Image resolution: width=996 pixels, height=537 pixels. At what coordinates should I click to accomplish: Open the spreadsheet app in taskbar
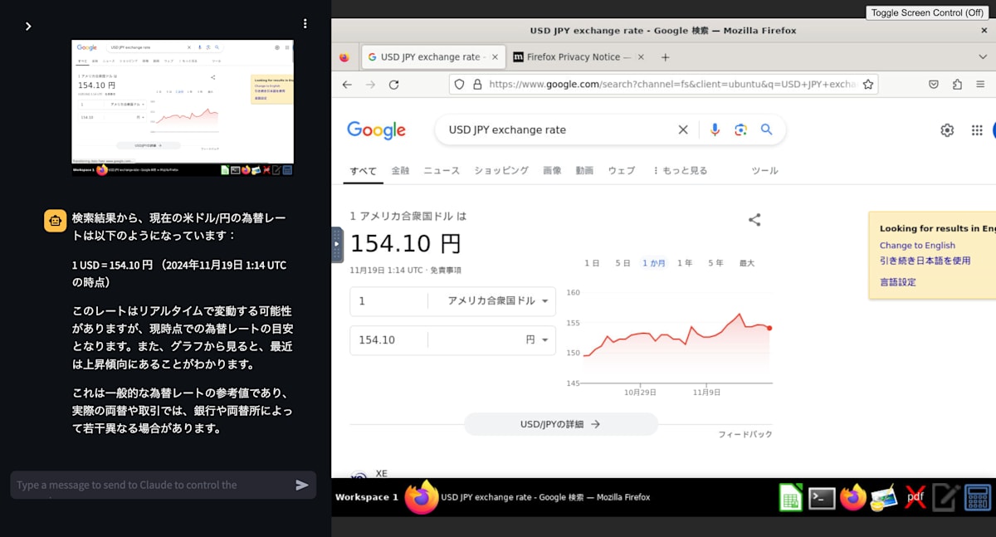point(790,498)
